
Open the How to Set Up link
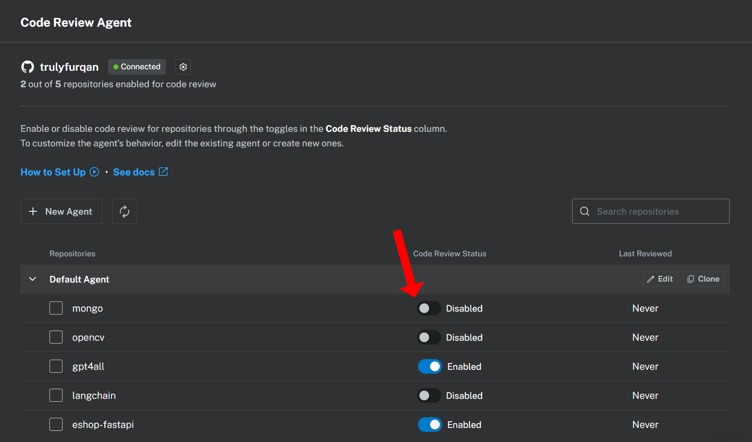coord(53,172)
